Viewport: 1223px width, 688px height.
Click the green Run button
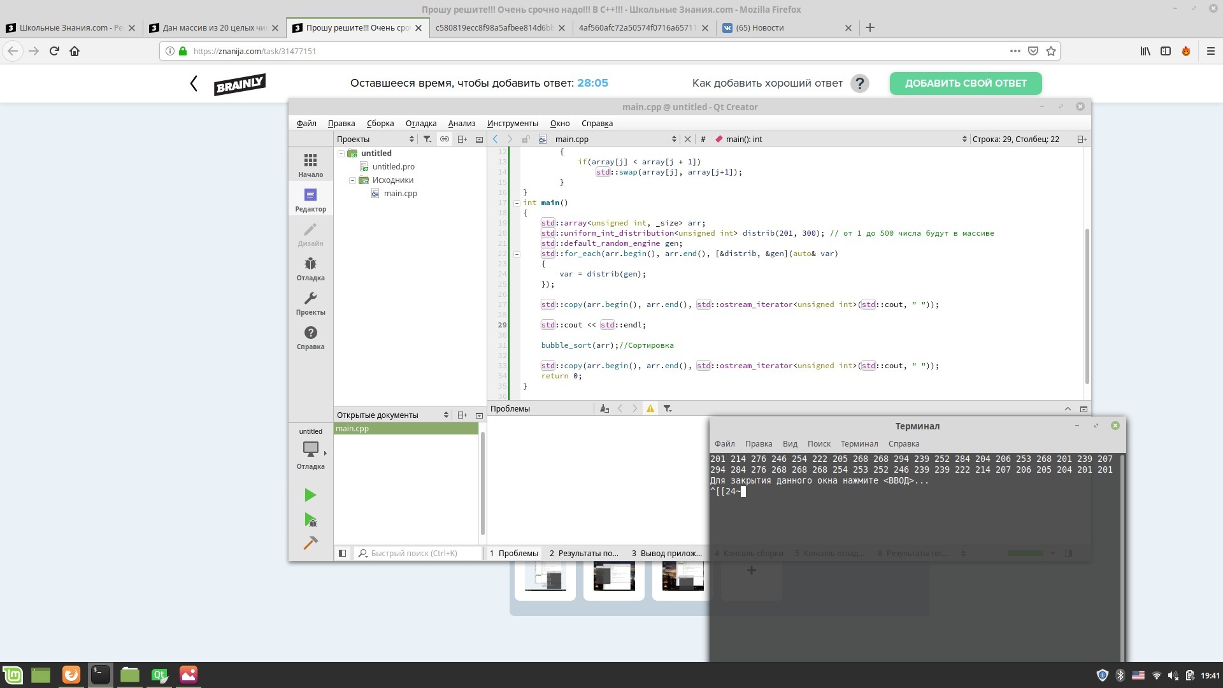coord(310,495)
